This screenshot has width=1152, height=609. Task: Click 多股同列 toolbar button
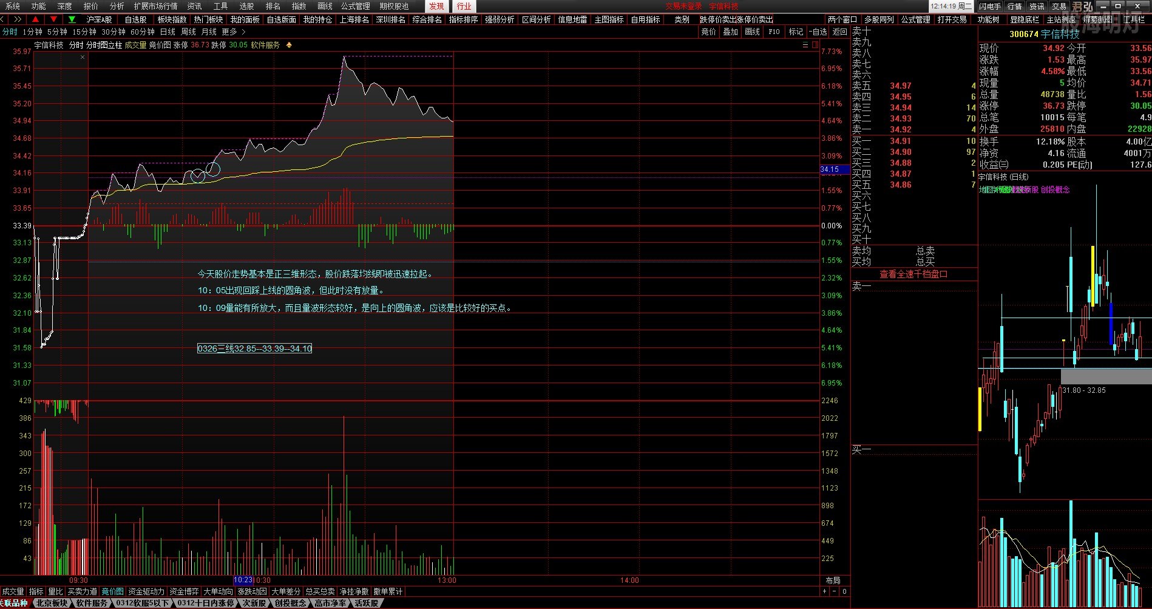[879, 19]
